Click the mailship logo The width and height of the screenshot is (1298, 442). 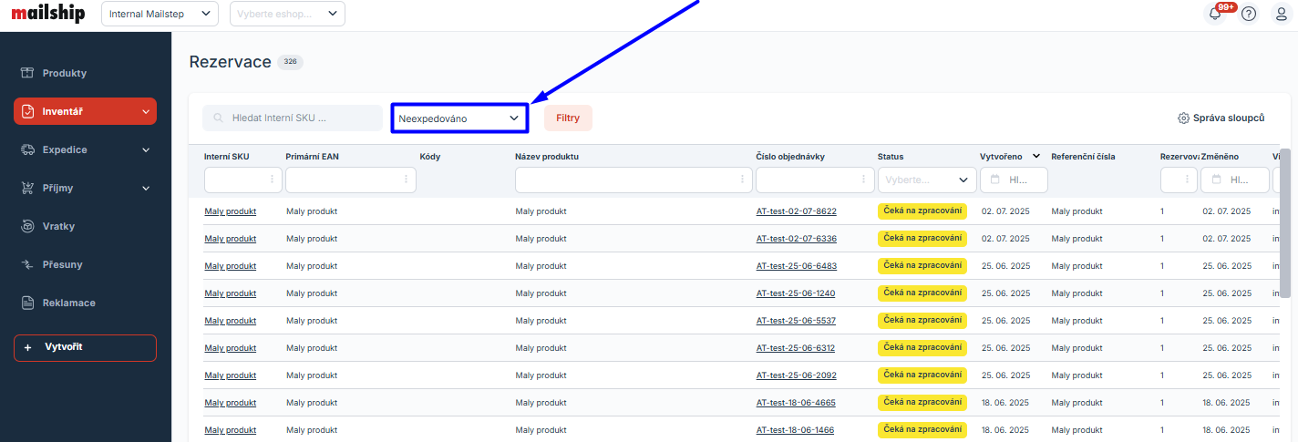47,14
